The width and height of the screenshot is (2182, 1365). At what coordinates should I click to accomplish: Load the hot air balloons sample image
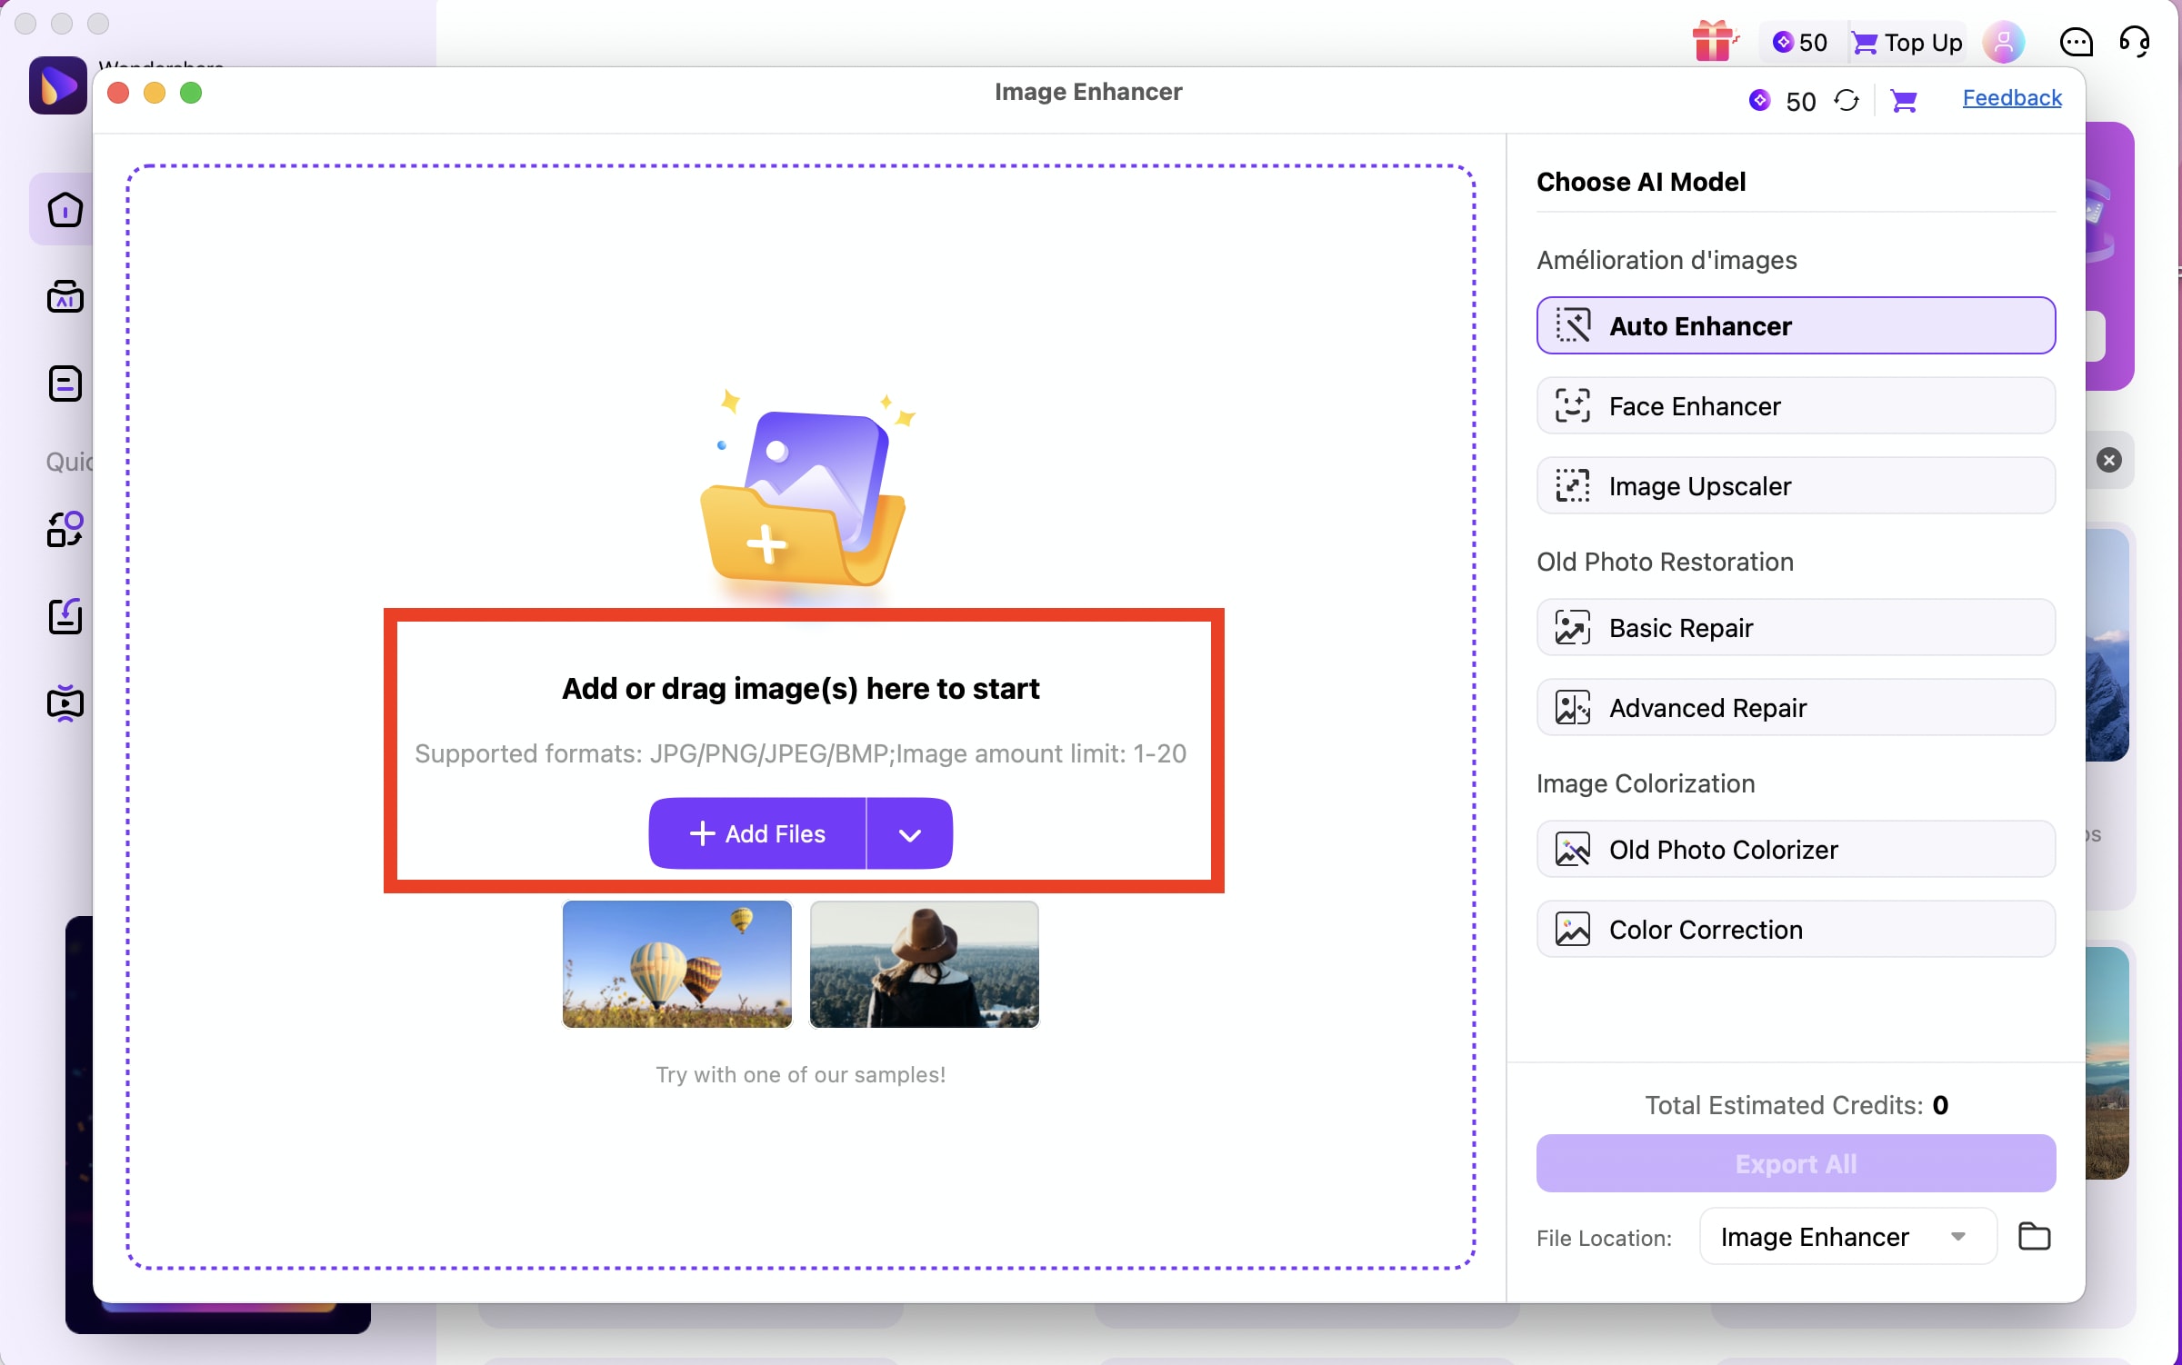[677, 963]
